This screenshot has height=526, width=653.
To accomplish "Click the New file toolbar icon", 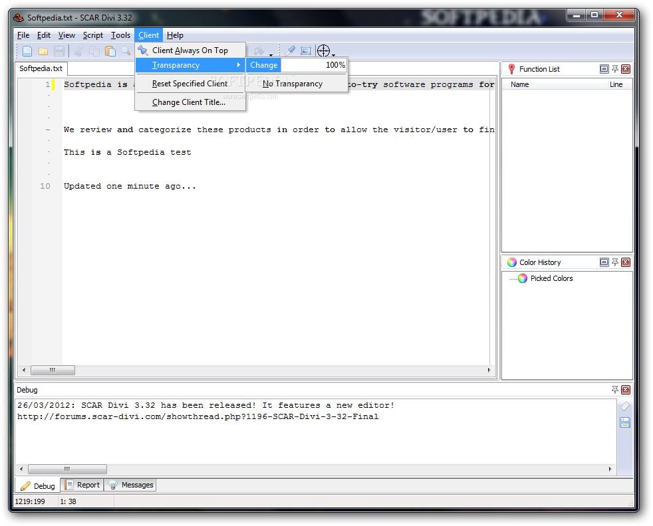I will point(27,51).
